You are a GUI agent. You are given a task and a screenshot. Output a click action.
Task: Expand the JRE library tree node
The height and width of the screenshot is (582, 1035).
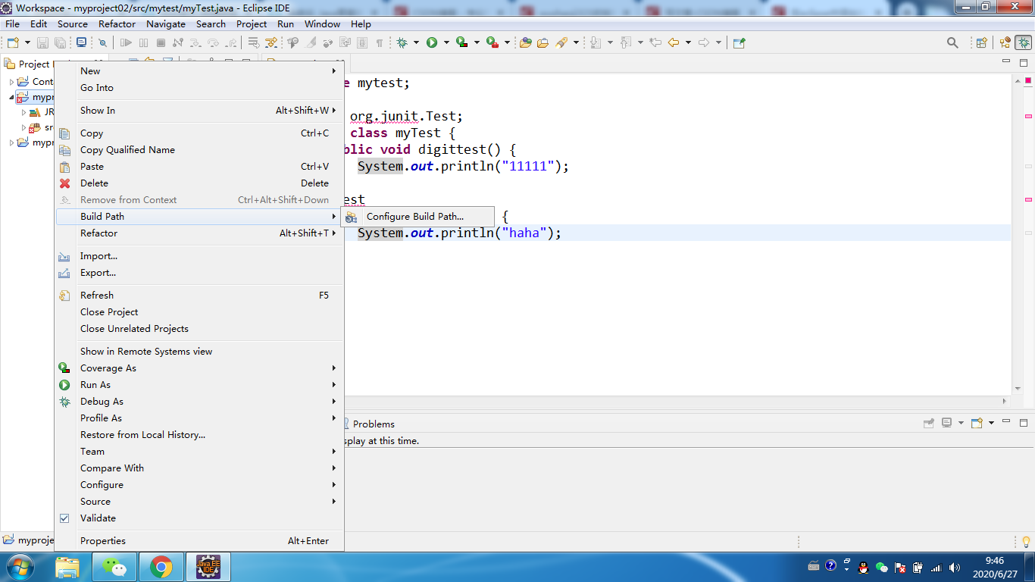point(24,112)
